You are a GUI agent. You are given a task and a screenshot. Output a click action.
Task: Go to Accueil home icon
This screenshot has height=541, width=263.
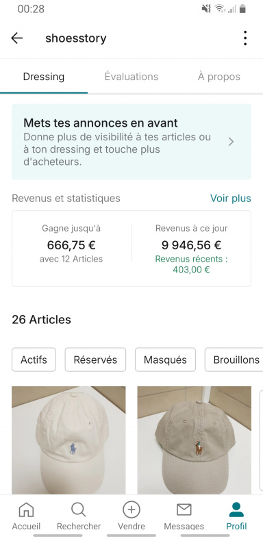pos(26,509)
